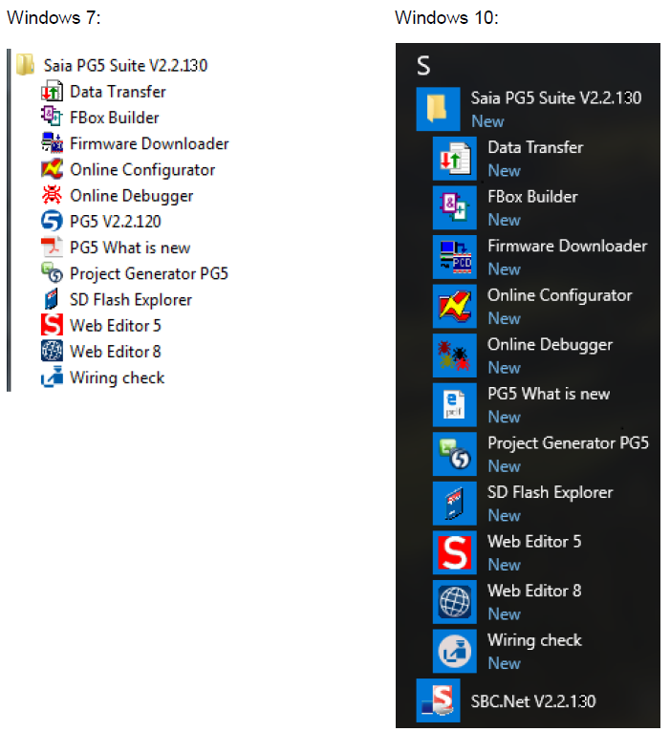Open Data Transfer icon in Windows 7 list

point(52,91)
